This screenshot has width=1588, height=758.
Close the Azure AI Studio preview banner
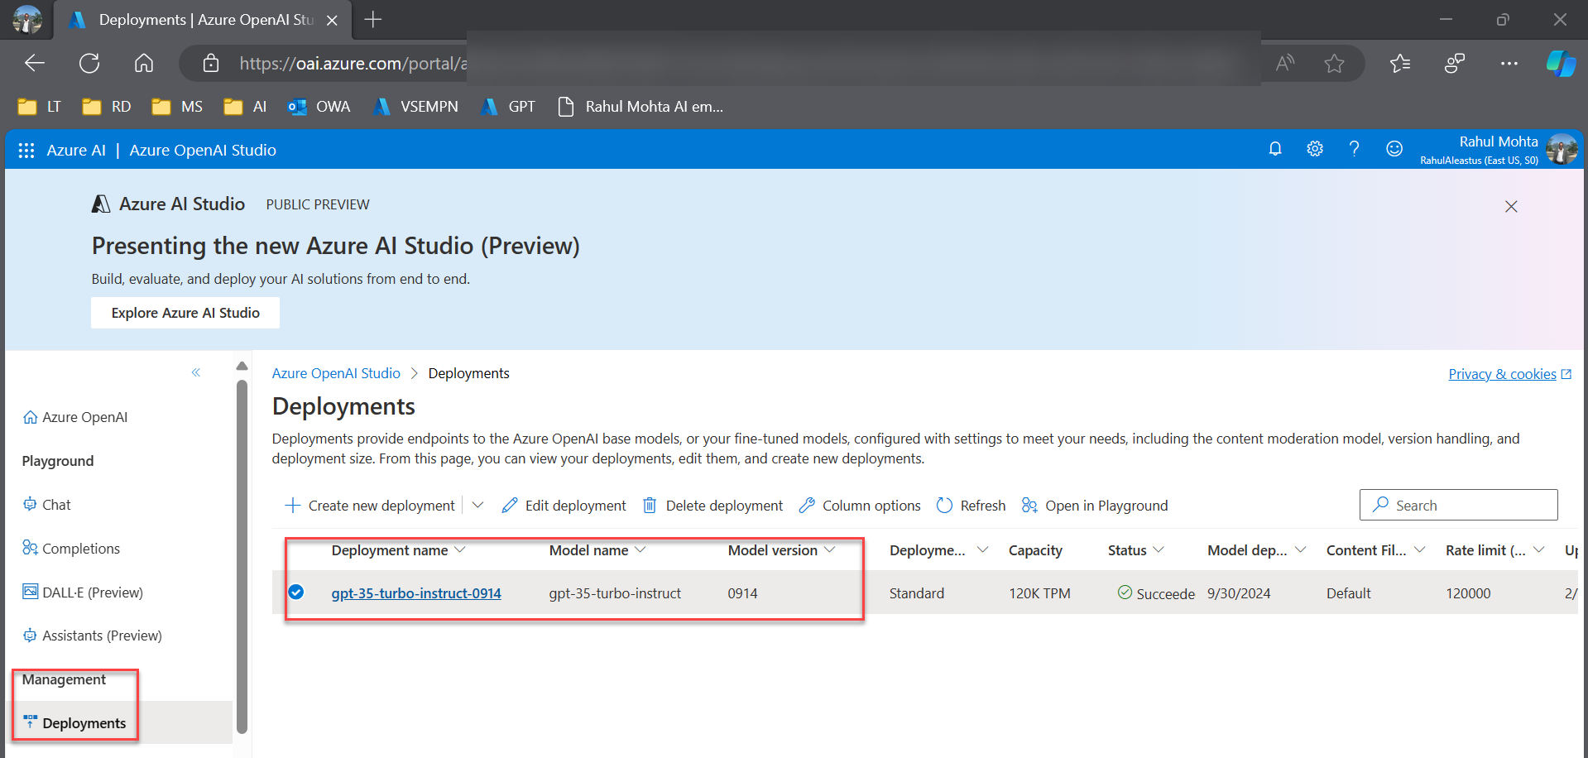point(1511,207)
